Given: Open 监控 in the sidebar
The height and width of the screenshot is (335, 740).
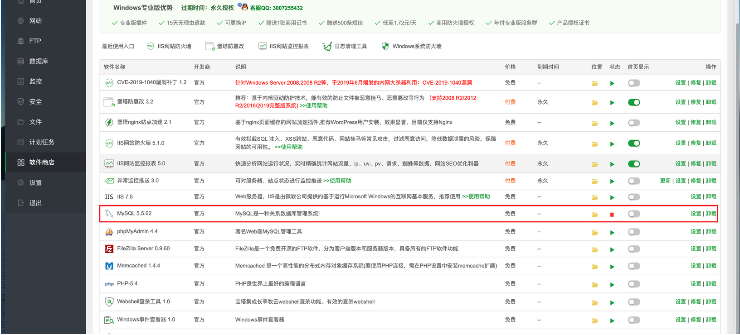Looking at the screenshot, I should 35,81.
